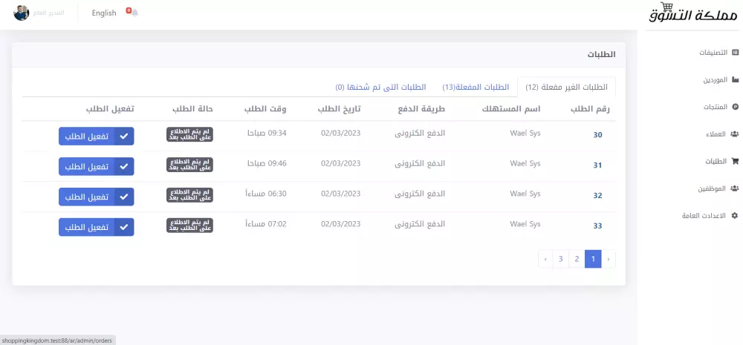The width and height of the screenshot is (743, 345).
Task: Open order number 31
Action: coord(597,165)
